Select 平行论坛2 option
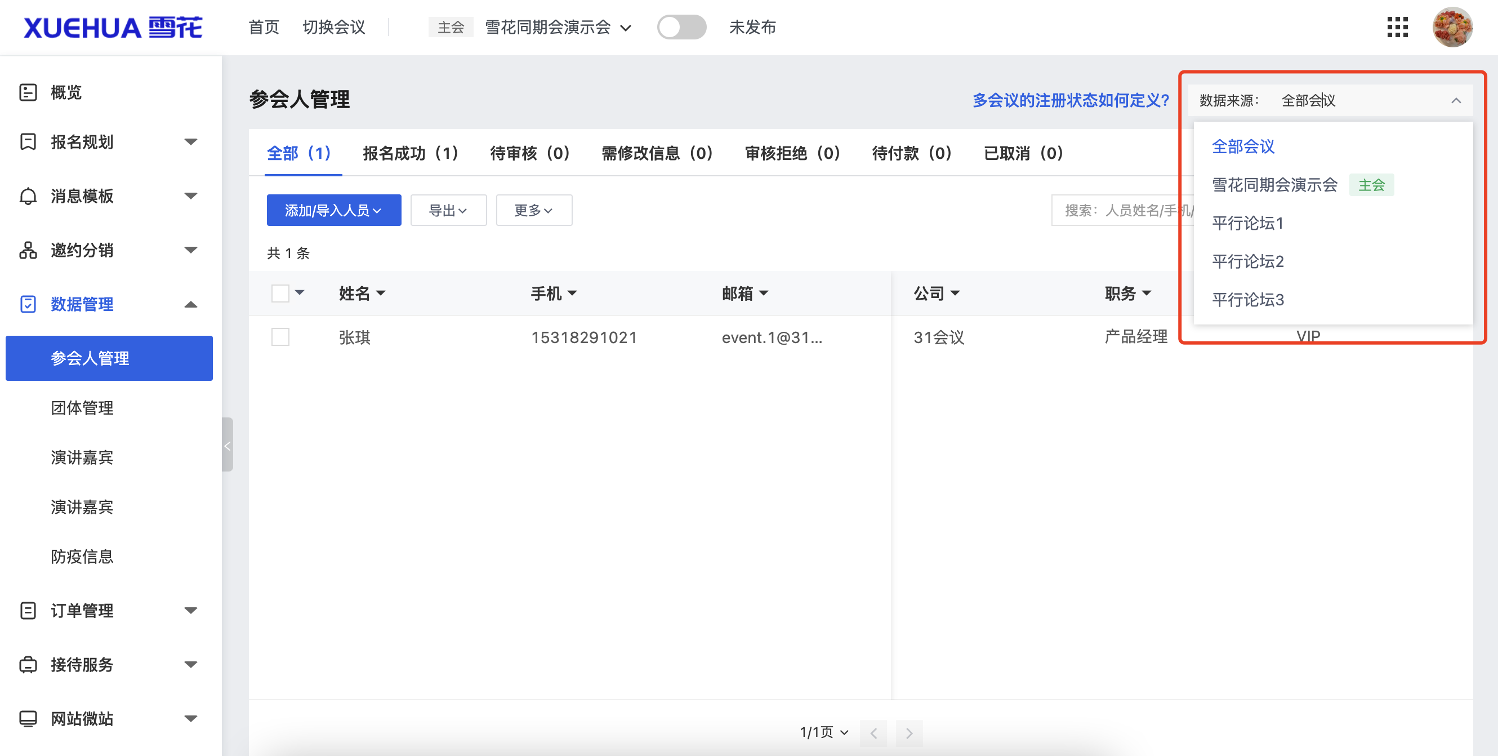The image size is (1498, 756). click(x=1333, y=262)
